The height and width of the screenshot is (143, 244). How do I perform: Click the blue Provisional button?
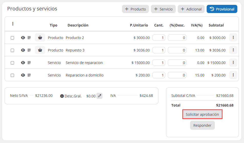click(x=222, y=9)
